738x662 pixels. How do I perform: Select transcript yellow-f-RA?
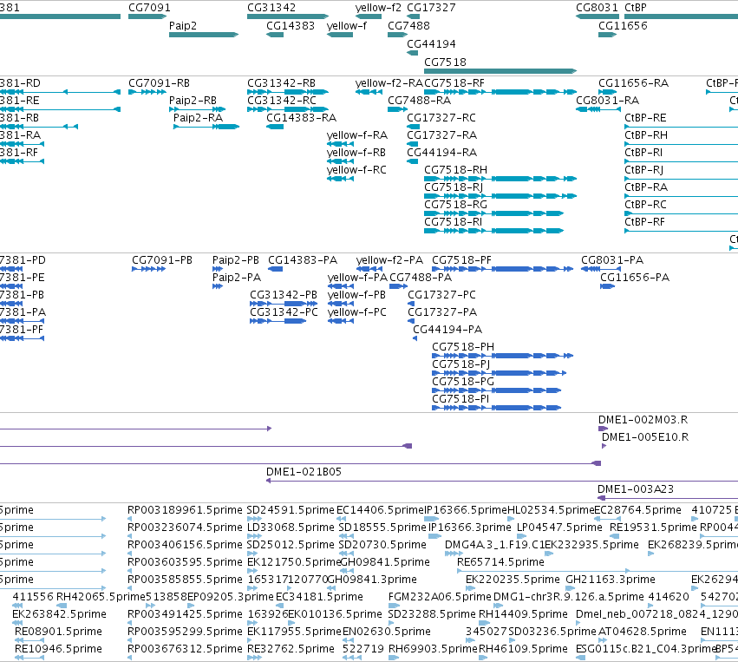(340, 144)
